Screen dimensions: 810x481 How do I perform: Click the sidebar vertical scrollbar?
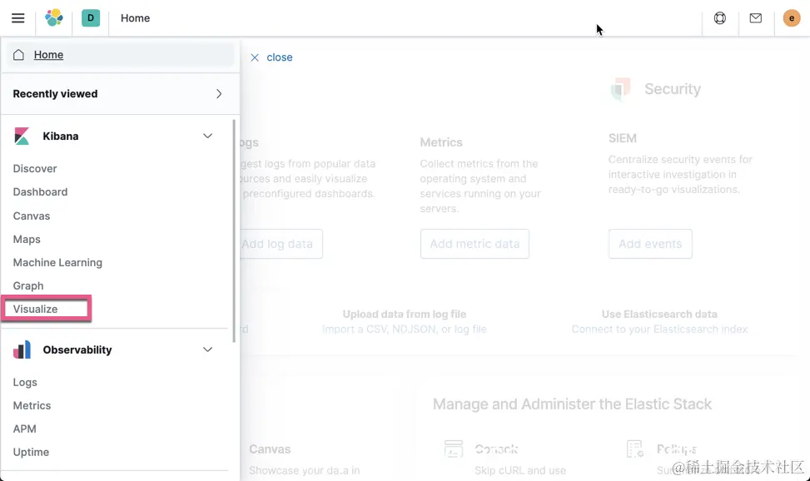pos(234,231)
